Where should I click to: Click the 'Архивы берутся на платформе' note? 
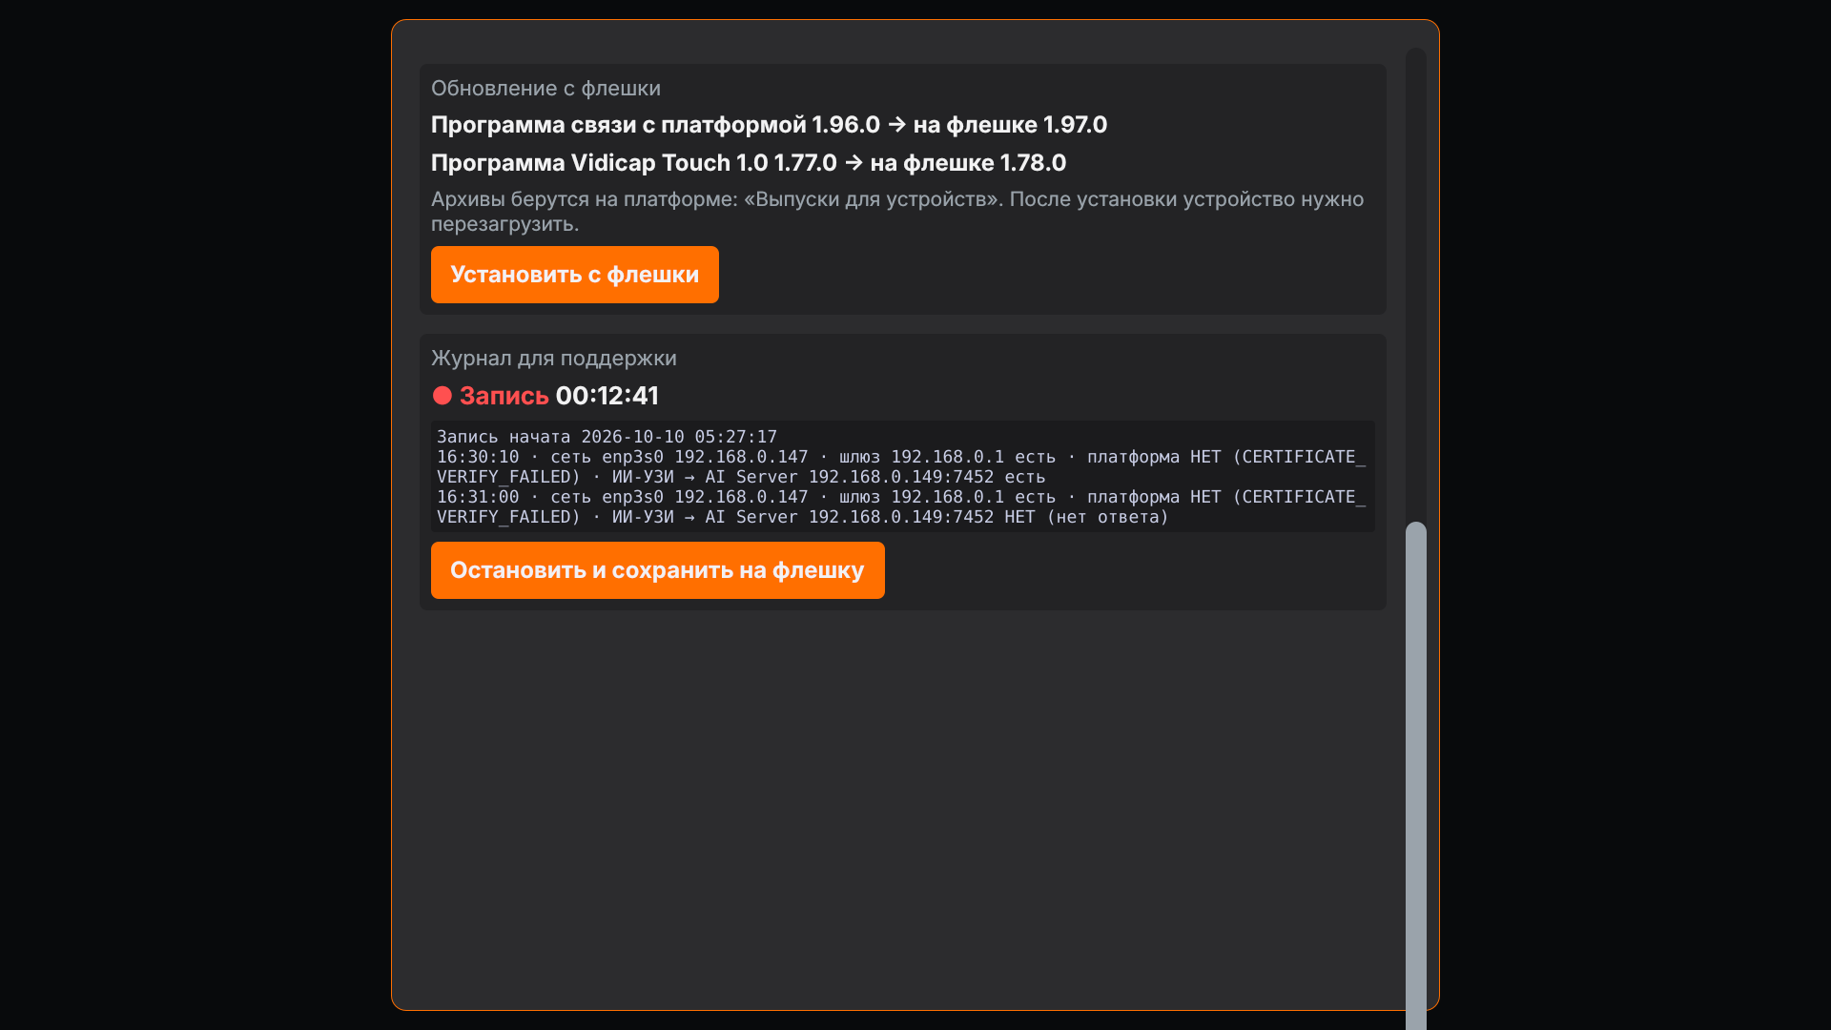point(897,211)
